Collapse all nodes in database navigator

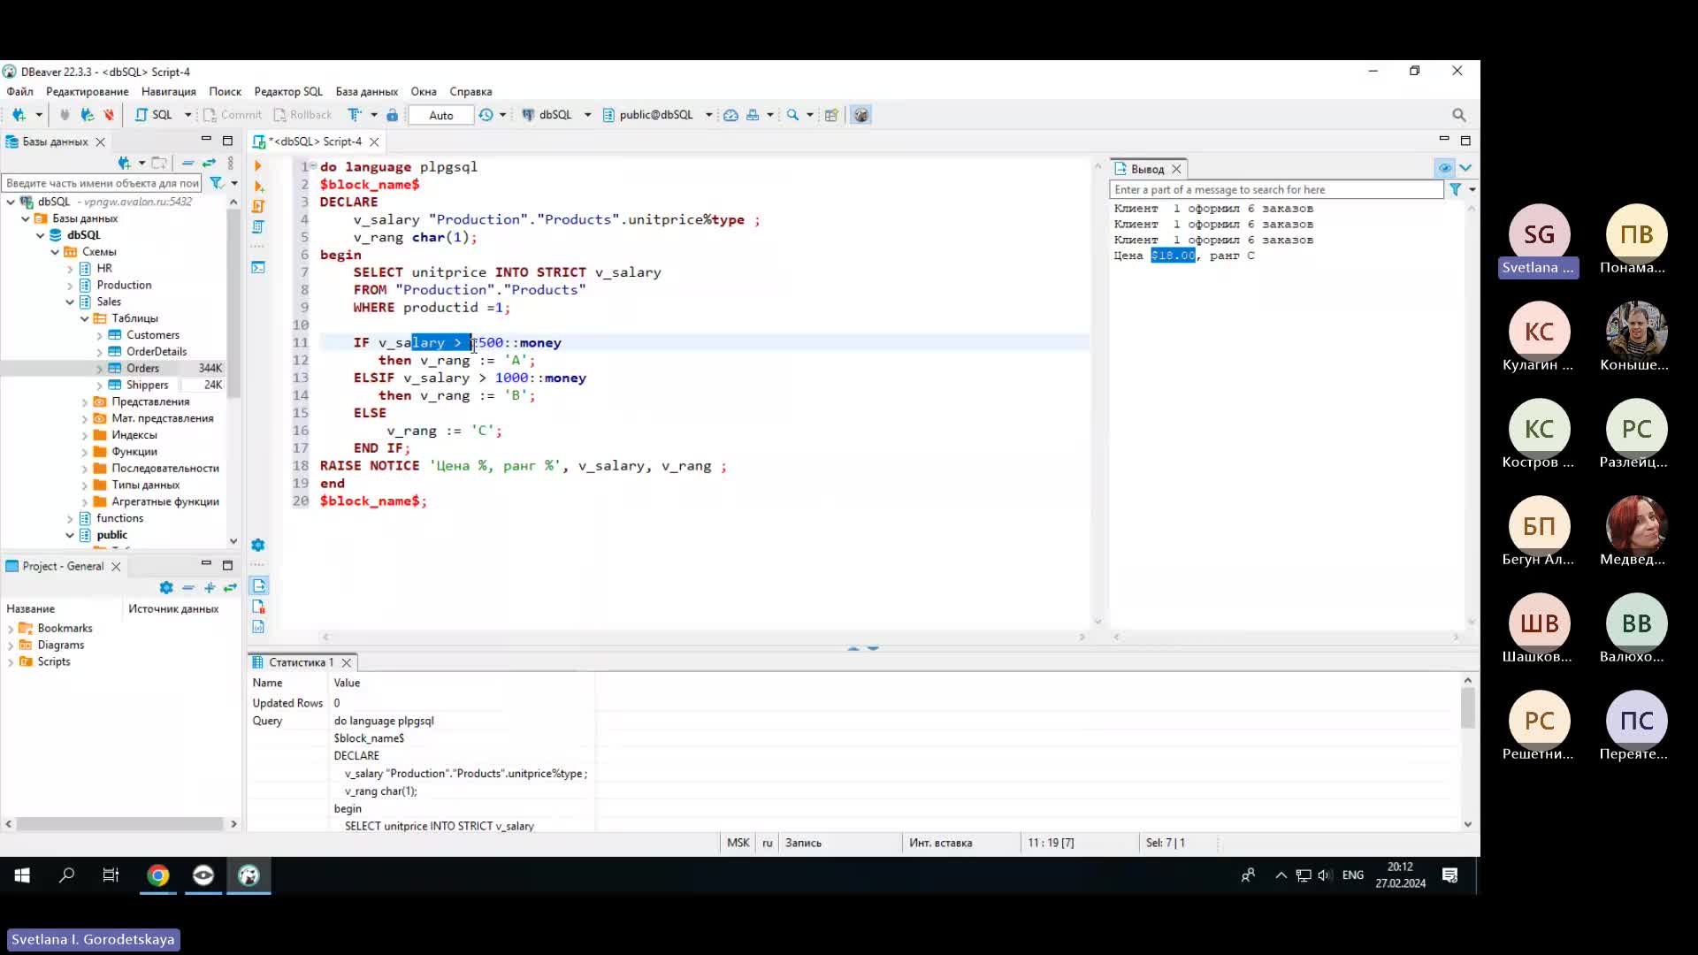coord(187,163)
